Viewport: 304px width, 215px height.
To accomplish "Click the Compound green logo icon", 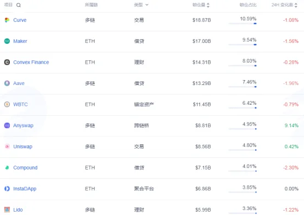I will (x=7, y=167).
